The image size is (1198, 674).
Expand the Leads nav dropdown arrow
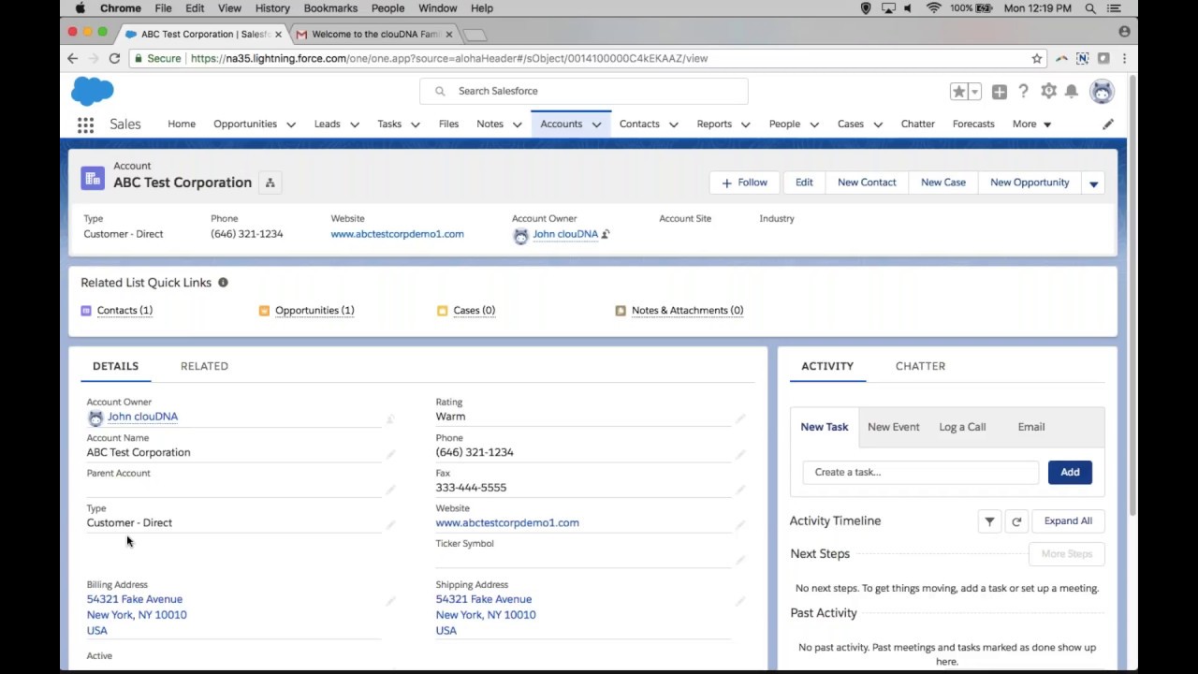point(355,125)
